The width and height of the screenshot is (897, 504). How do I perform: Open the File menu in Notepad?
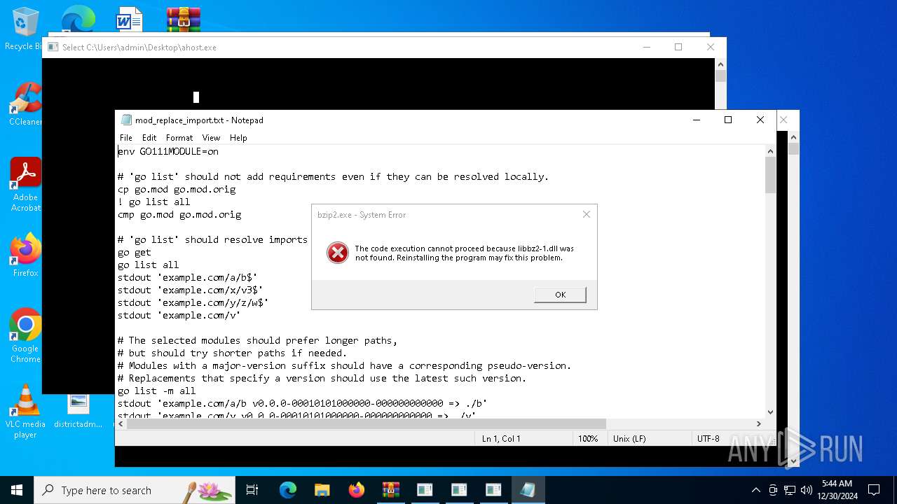coord(126,138)
